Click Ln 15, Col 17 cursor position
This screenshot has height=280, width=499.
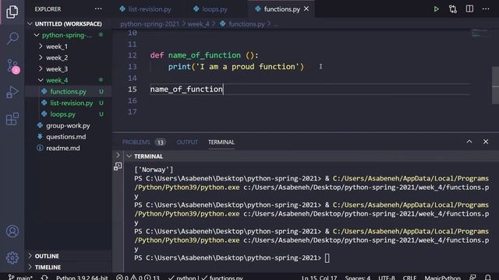click(x=319, y=278)
